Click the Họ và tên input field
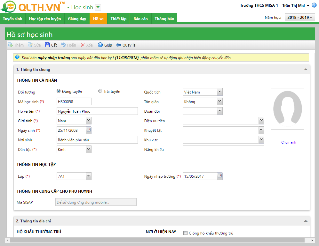This screenshot has height=246, width=319. [97, 111]
